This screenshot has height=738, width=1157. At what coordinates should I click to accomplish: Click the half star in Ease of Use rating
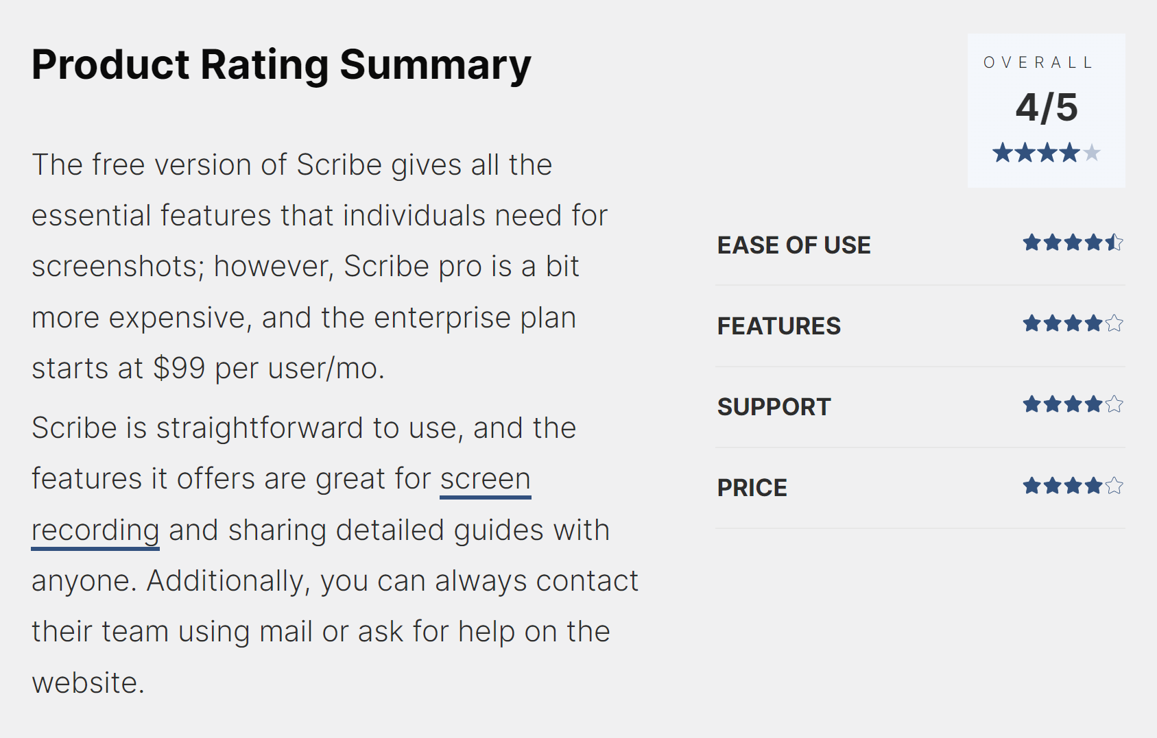[1114, 242]
